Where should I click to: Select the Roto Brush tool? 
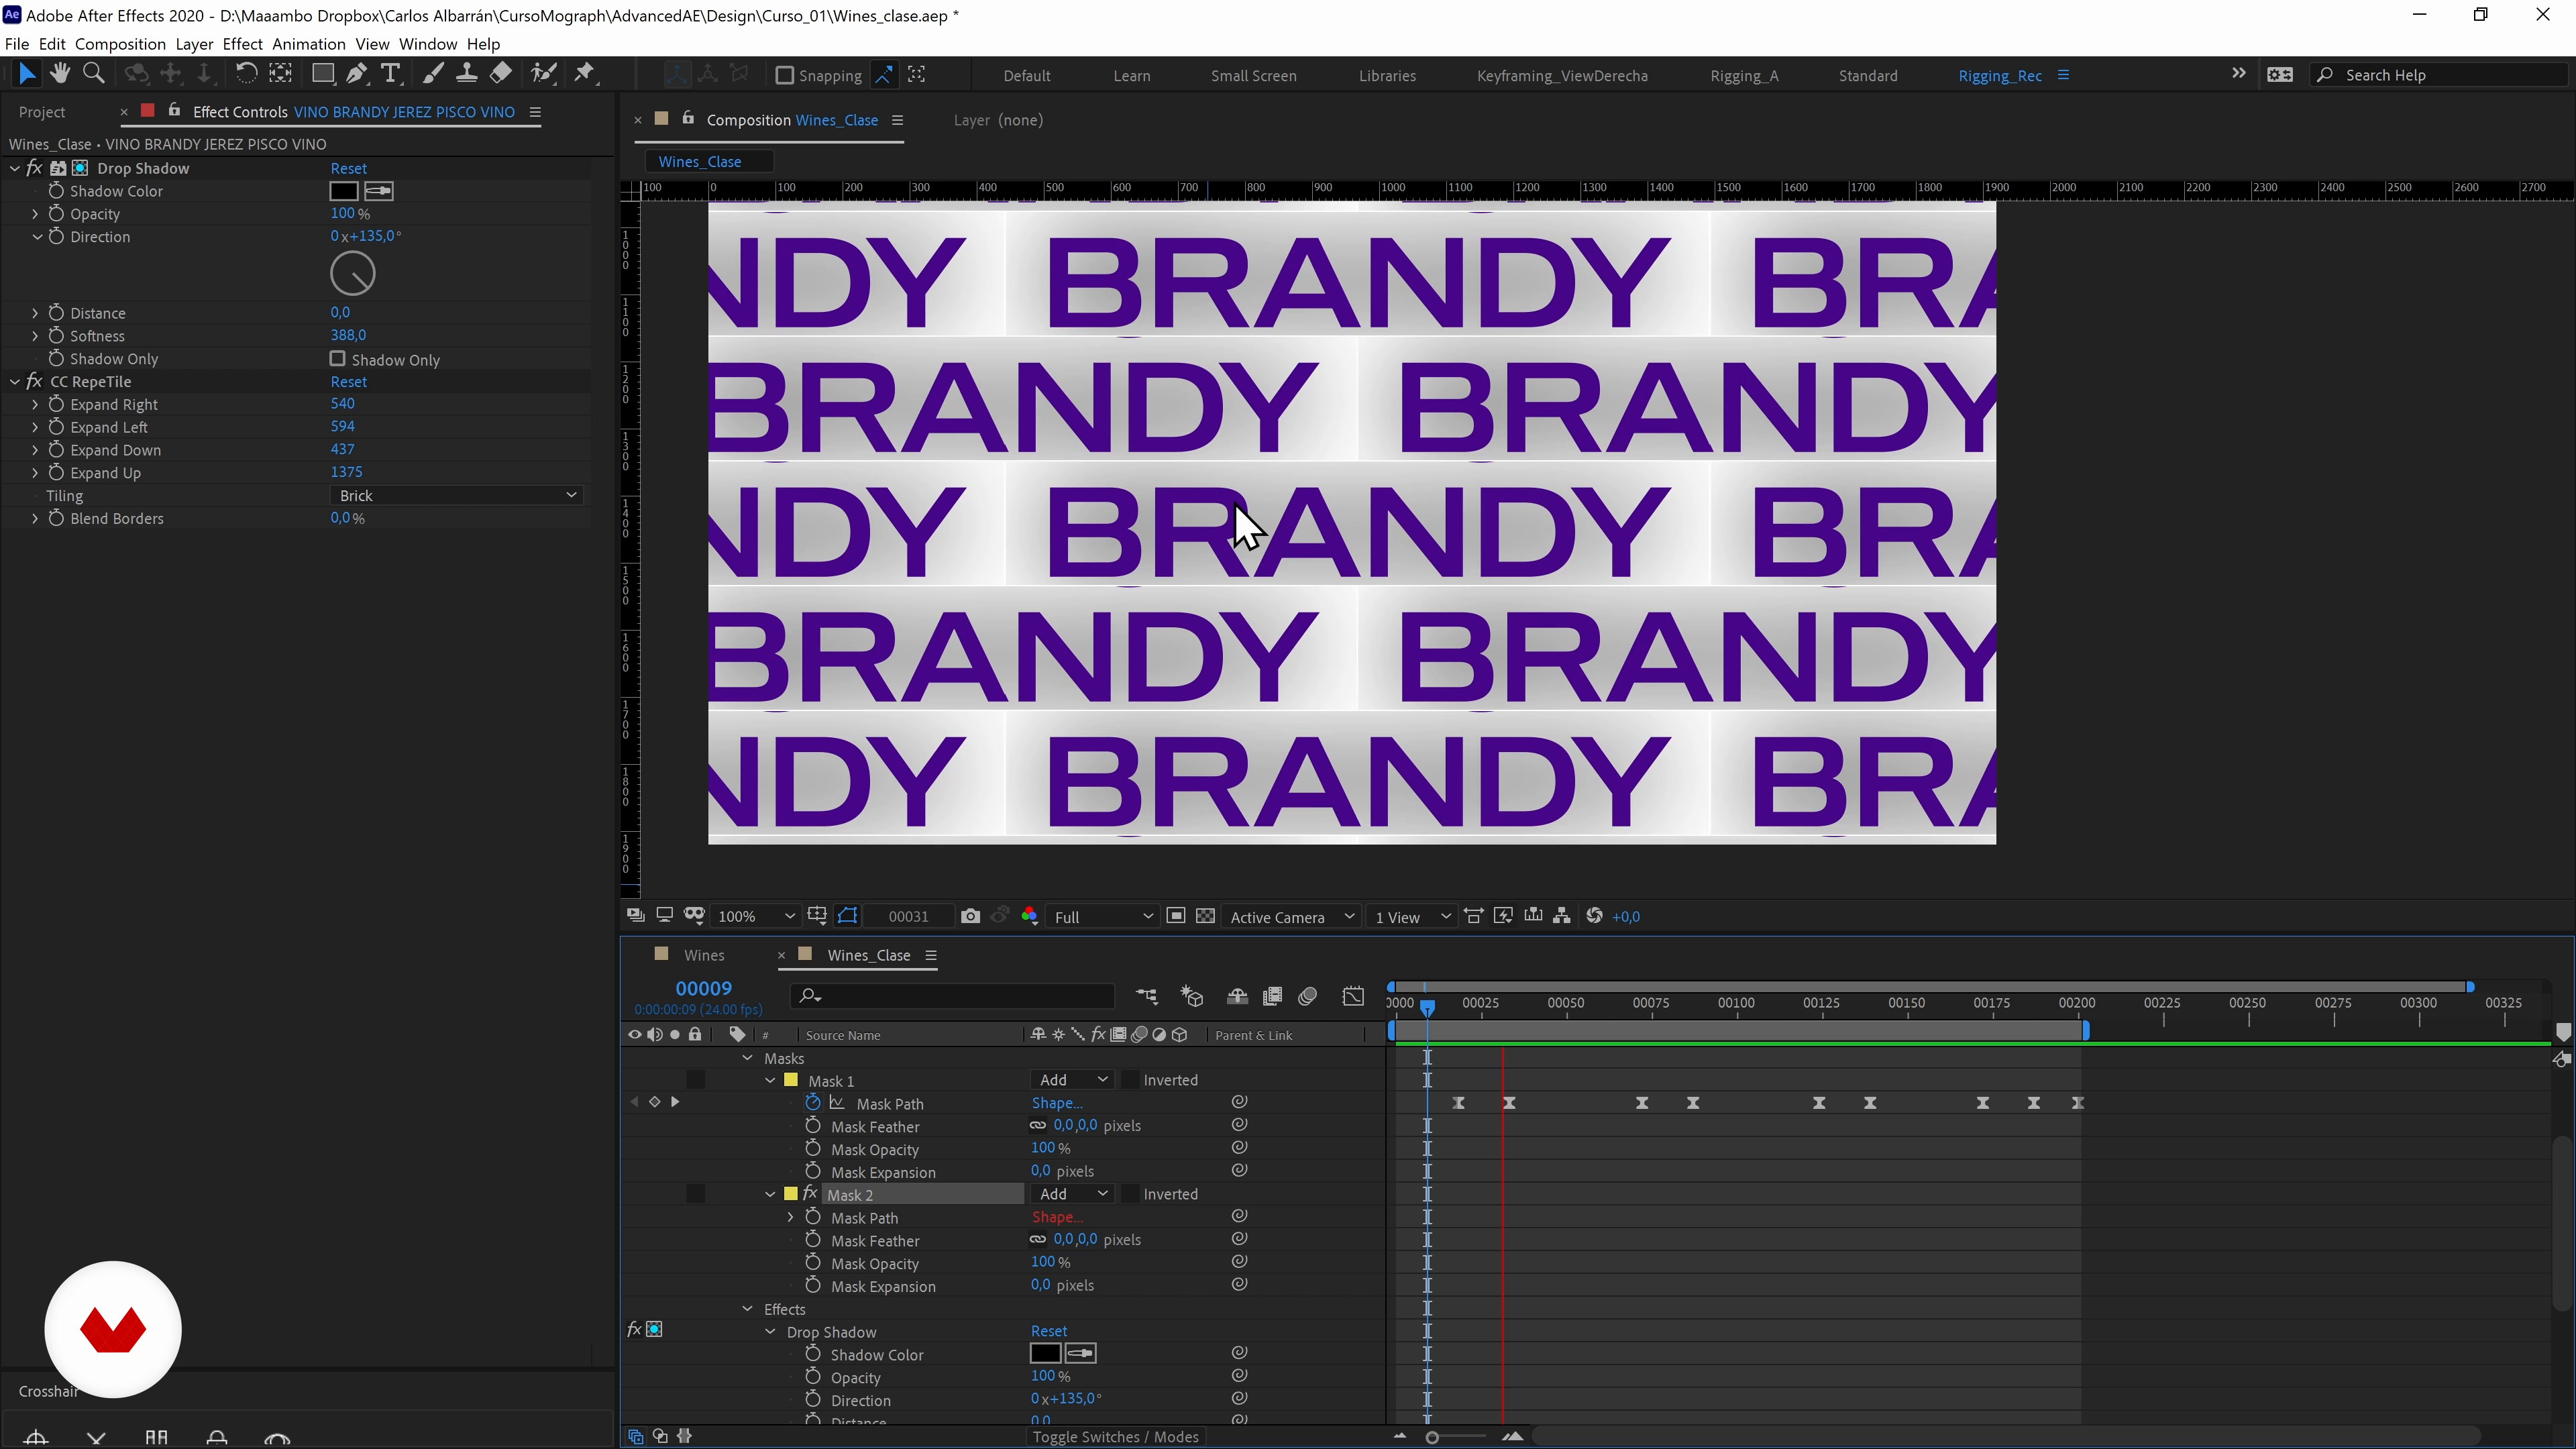tap(544, 73)
